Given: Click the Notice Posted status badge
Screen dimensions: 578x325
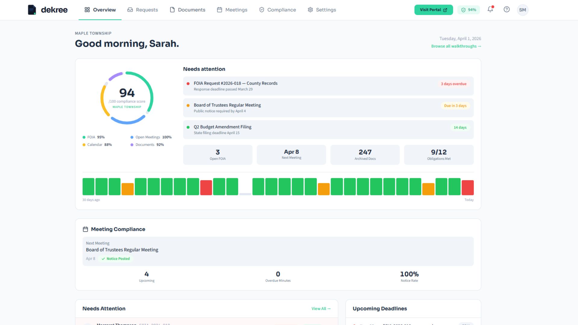Looking at the screenshot, I should pyautogui.click(x=116, y=258).
